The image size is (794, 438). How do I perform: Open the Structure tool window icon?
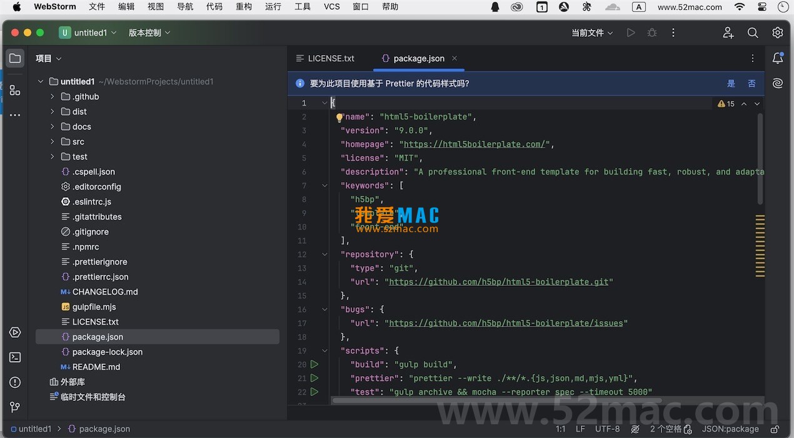tap(15, 90)
